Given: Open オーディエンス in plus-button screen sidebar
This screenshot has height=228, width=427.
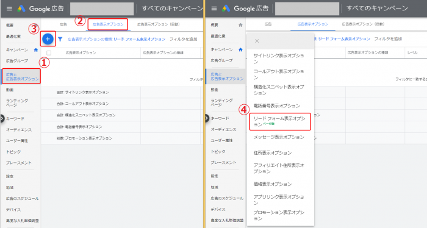Looking at the screenshot, I should click(x=19, y=130).
